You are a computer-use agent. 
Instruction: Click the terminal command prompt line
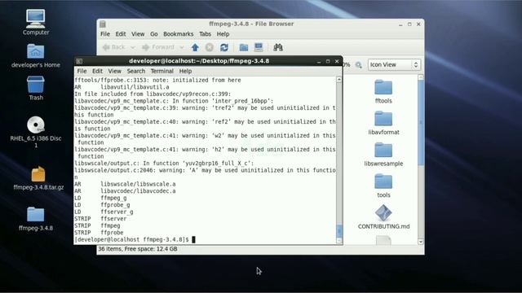click(x=135, y=239)
